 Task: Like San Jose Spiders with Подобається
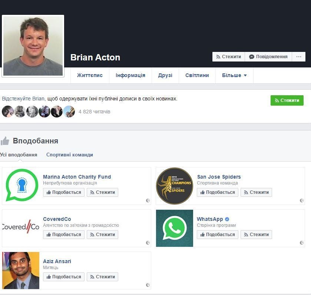pos(218,192)
